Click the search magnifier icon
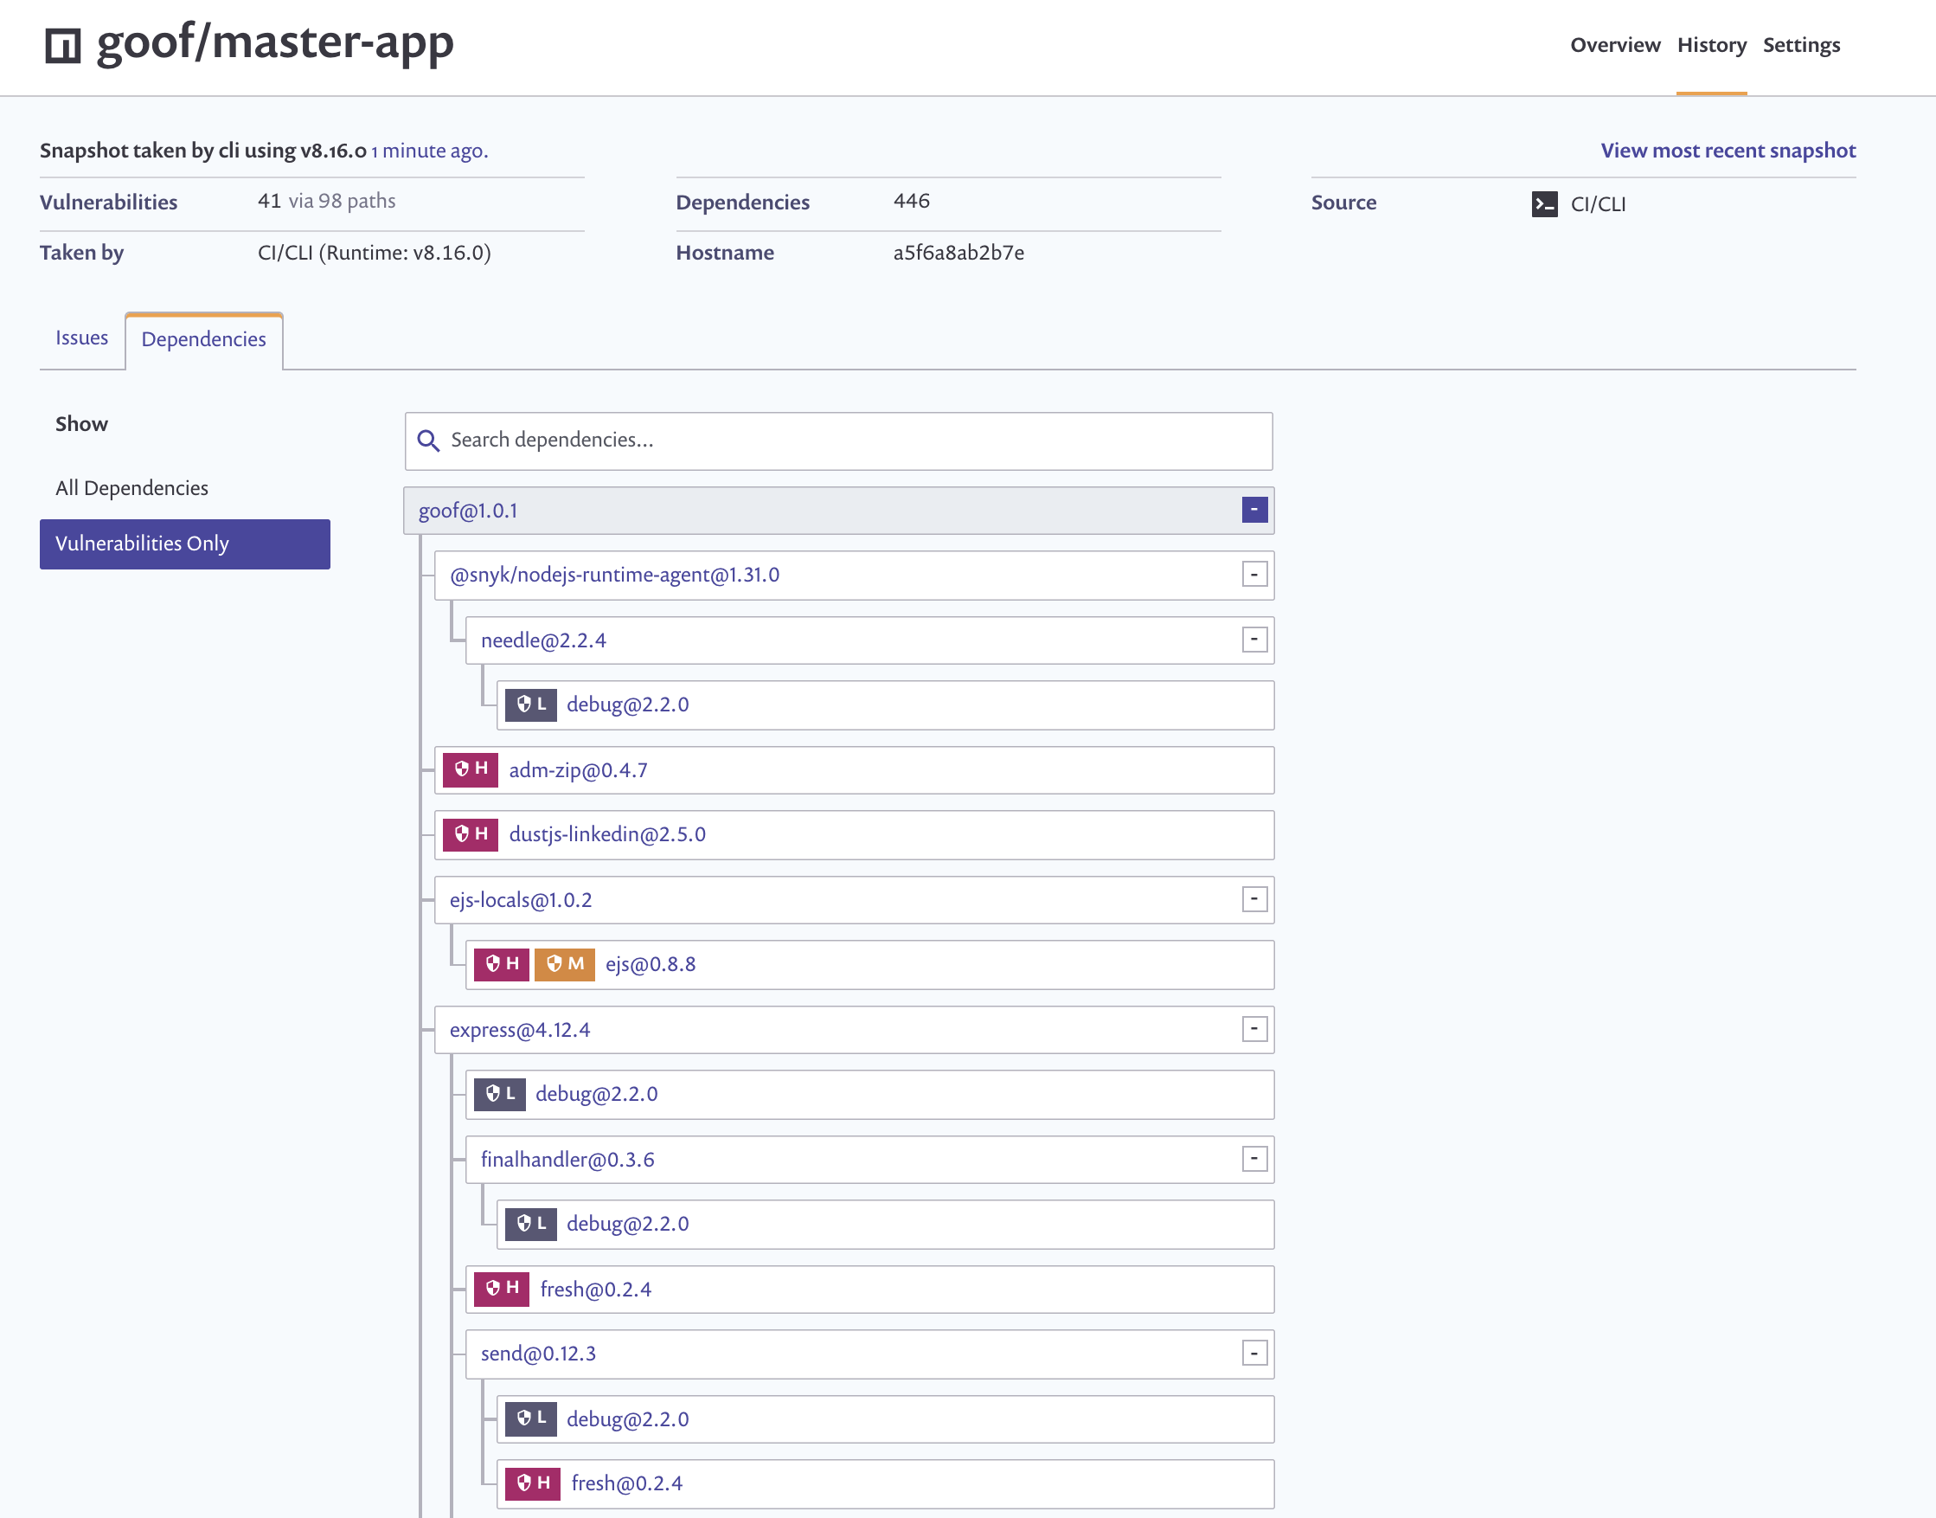This screenshot has height=1518, width=1936. 428,441
